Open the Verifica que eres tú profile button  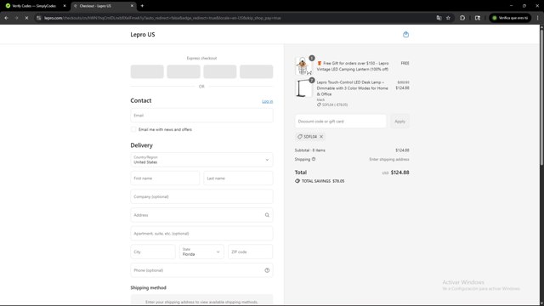[x=510, y=18]
